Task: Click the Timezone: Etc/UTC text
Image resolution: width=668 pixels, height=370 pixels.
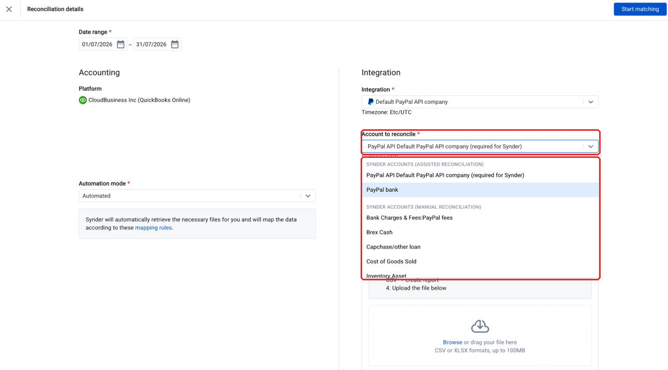Action: tap(387, 113)
